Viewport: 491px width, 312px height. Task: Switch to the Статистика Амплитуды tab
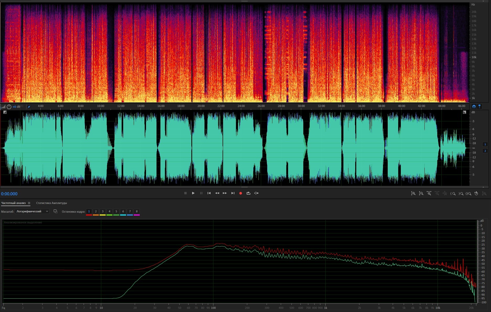(51, 203)
